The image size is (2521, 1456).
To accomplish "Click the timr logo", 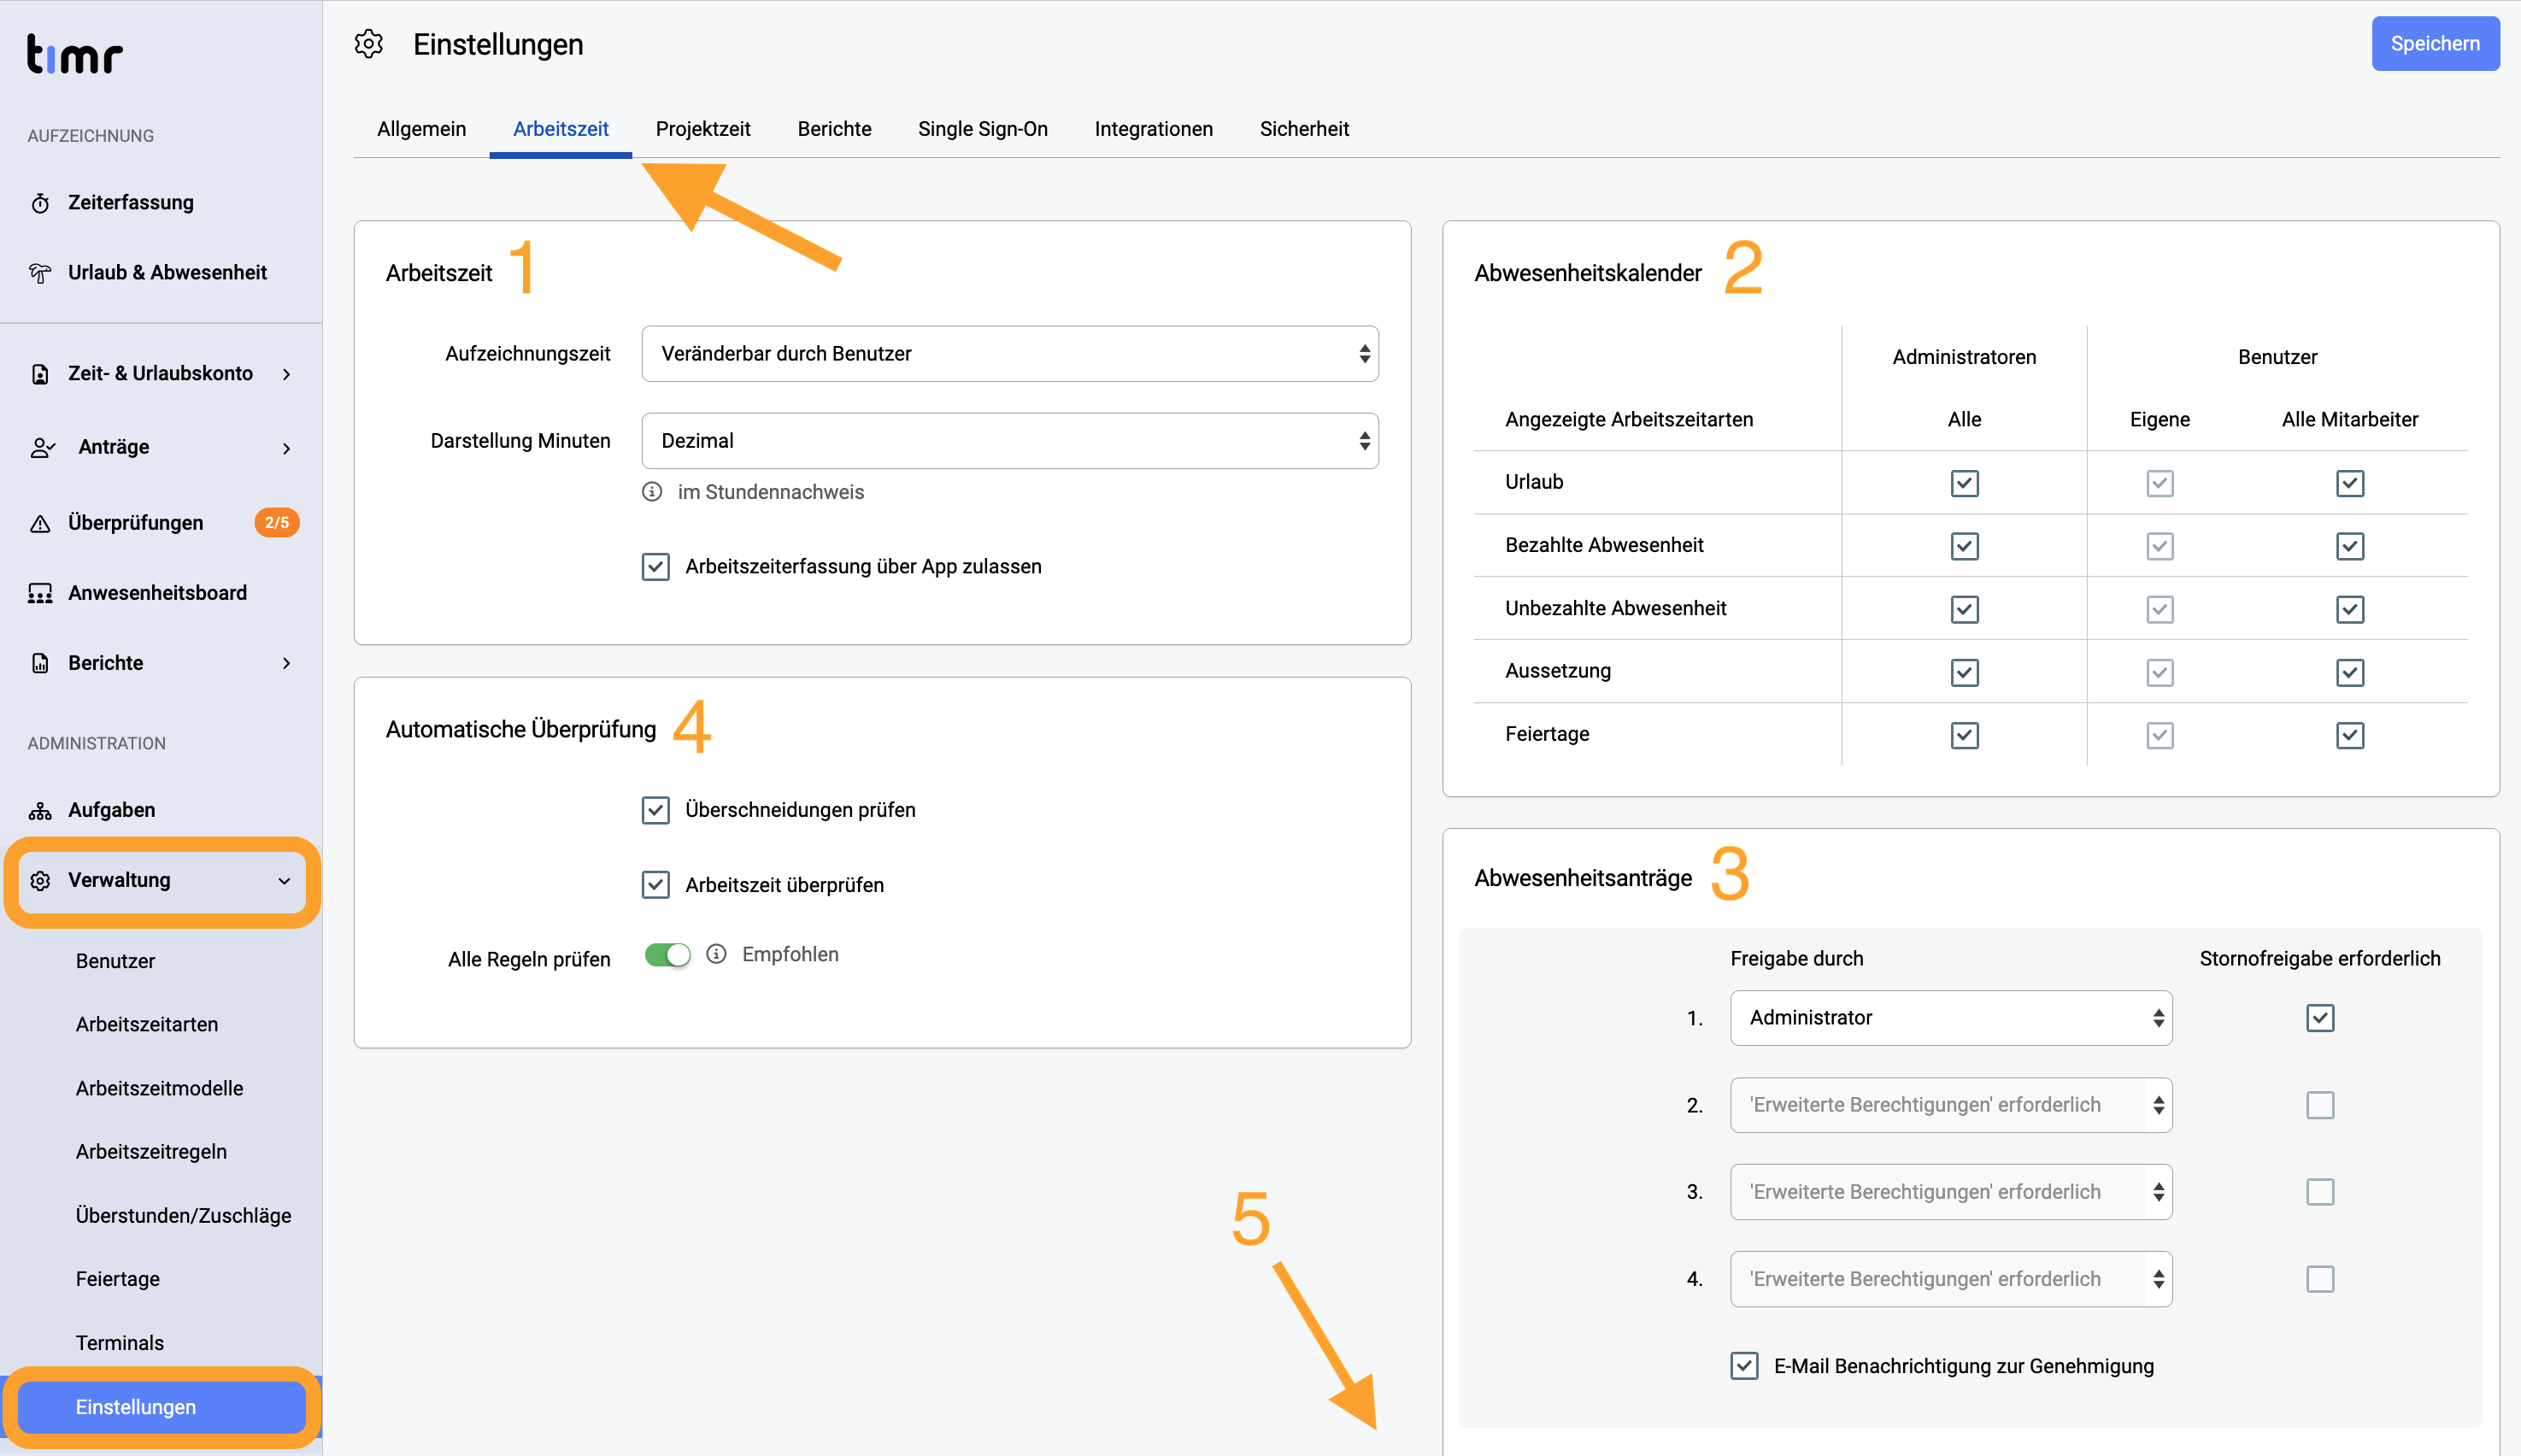I will [x=75, y=55].
